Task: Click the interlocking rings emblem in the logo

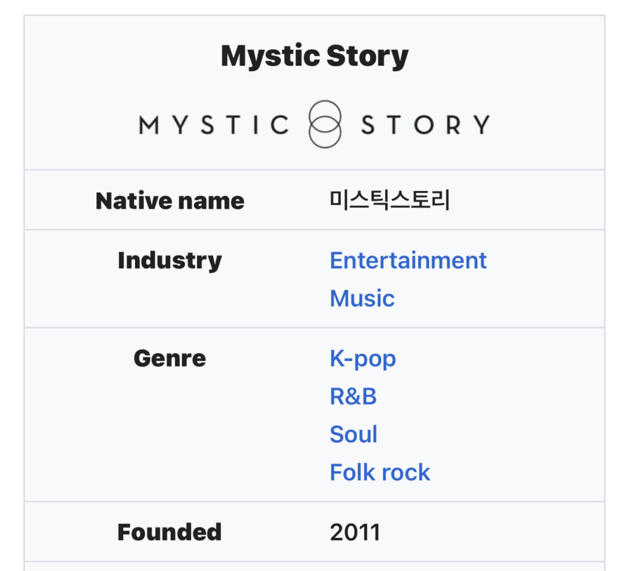Action: pos(324,124)
